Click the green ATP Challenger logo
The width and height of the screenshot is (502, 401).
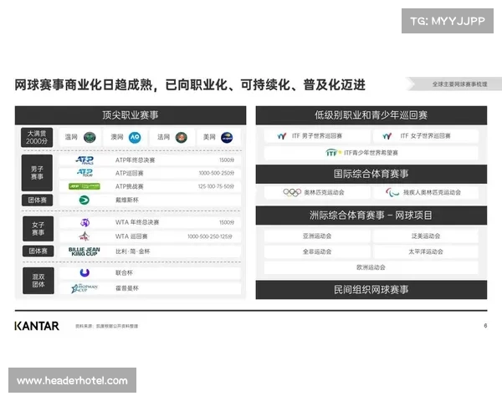tap(85, 186)
